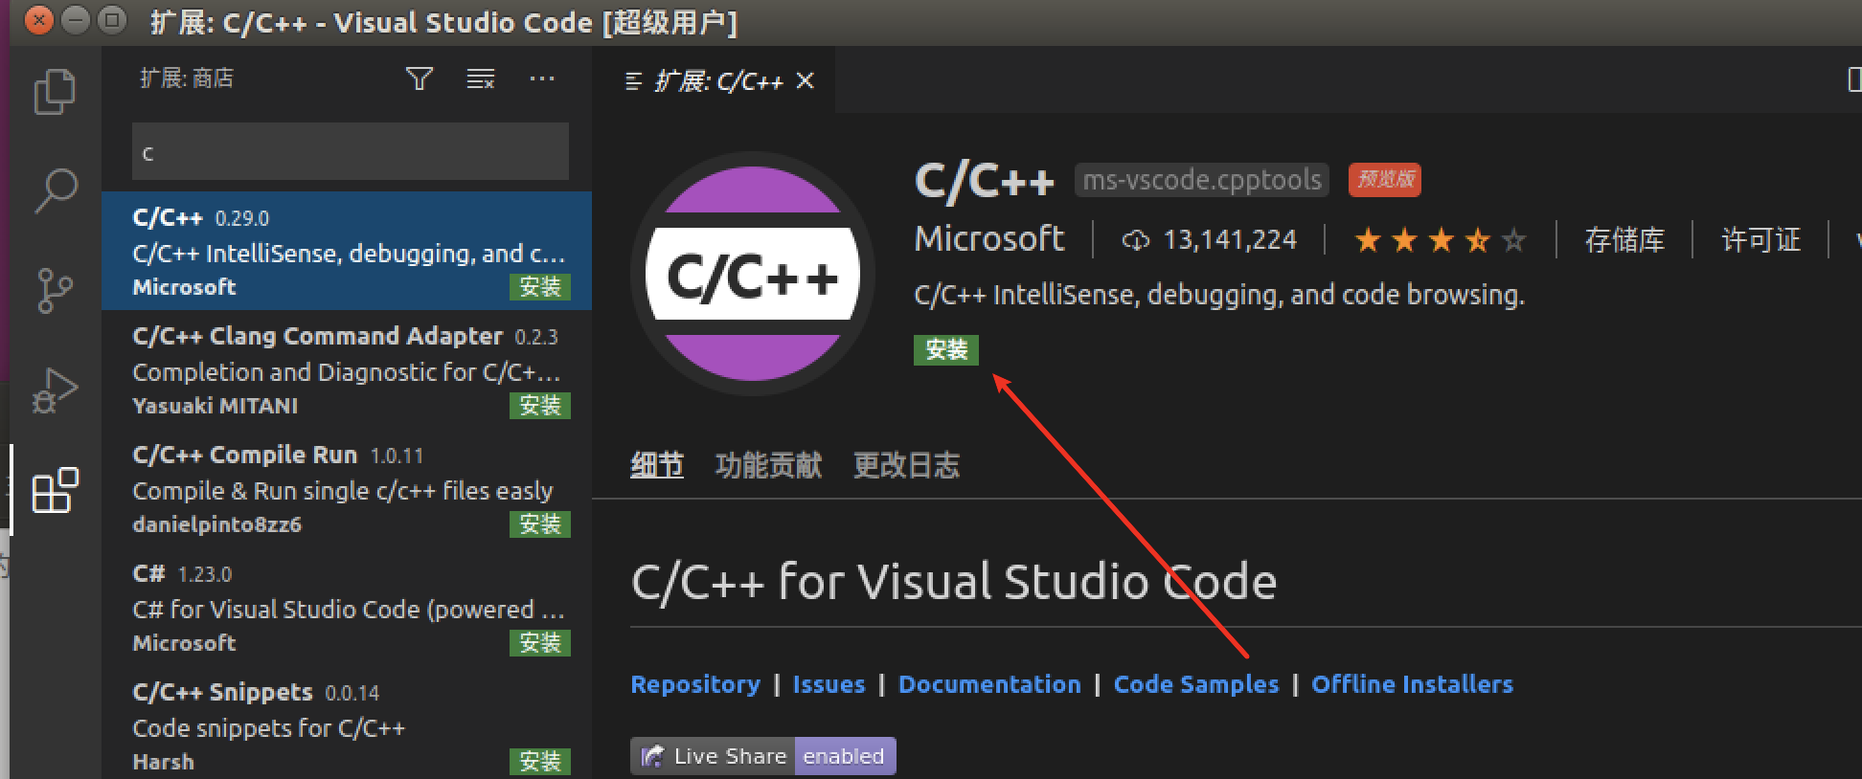Install the C/C++ Snippets extension
The height and width of the screenshot is (779, 1862).
[540, 762]
